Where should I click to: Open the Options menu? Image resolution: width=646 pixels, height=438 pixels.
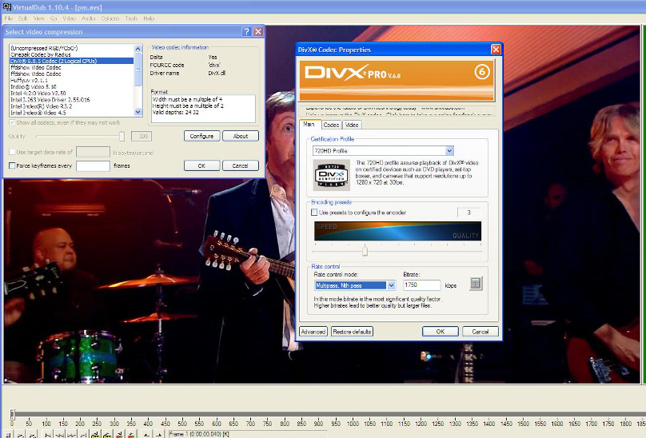click(x=110, y=18)
